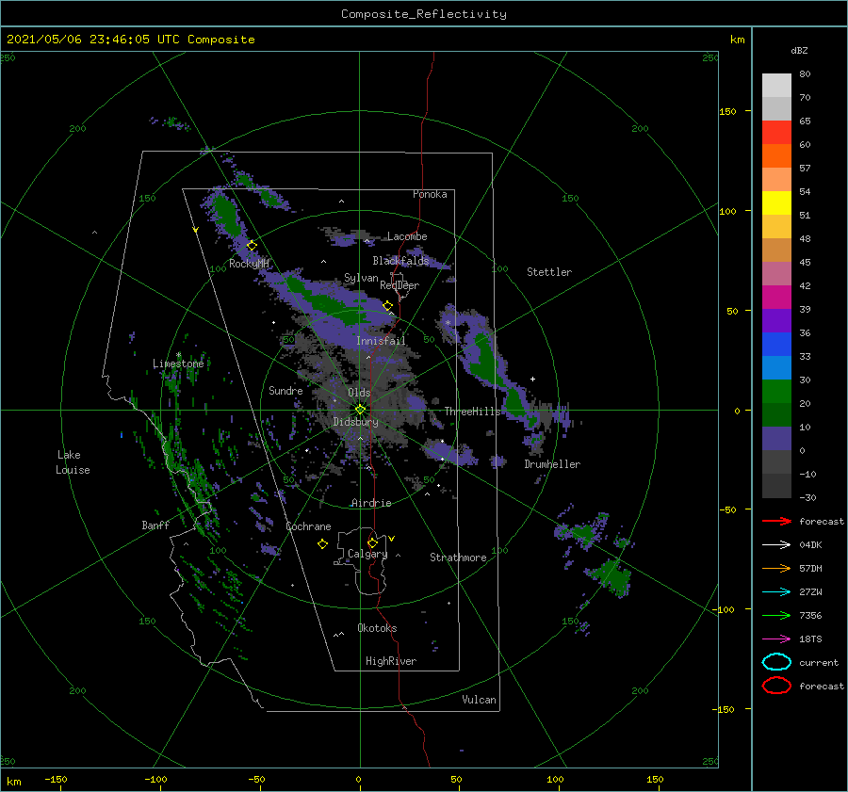Image resolution: width=848 pixels, height=792 pixels.
Task: Click the Olds label
Action: [x=359, y=393]
